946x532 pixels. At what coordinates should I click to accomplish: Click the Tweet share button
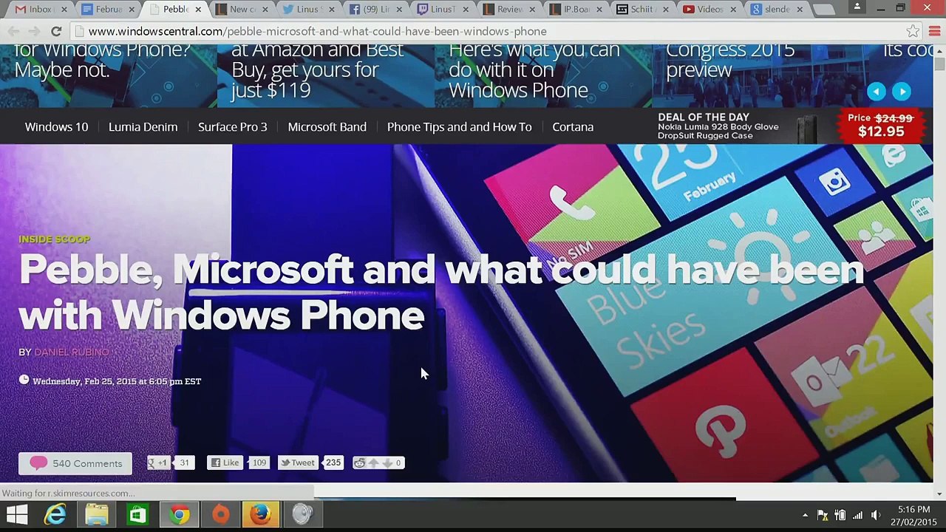click(x=297, y=463)
